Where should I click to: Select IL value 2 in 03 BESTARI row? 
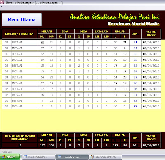[79, 66]
